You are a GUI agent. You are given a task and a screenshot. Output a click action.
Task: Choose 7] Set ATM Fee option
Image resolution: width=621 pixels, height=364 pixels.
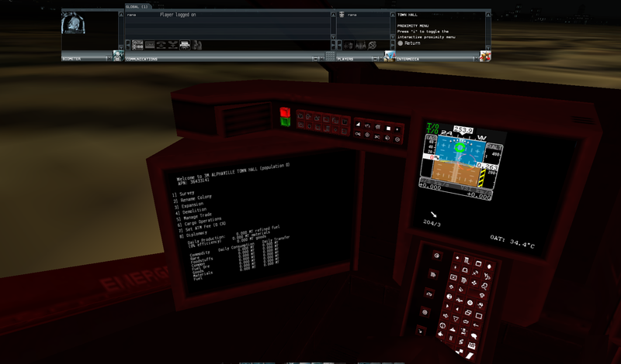click(x=203, y=227)
